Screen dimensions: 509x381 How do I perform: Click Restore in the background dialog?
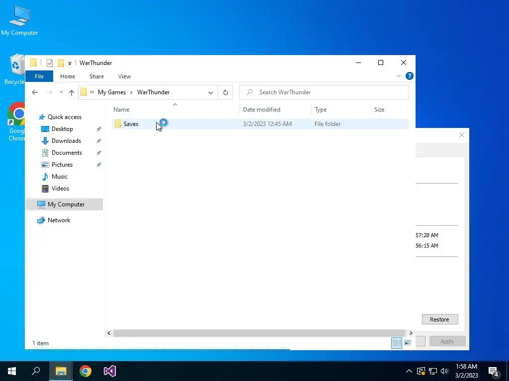(x=439, y=319)
